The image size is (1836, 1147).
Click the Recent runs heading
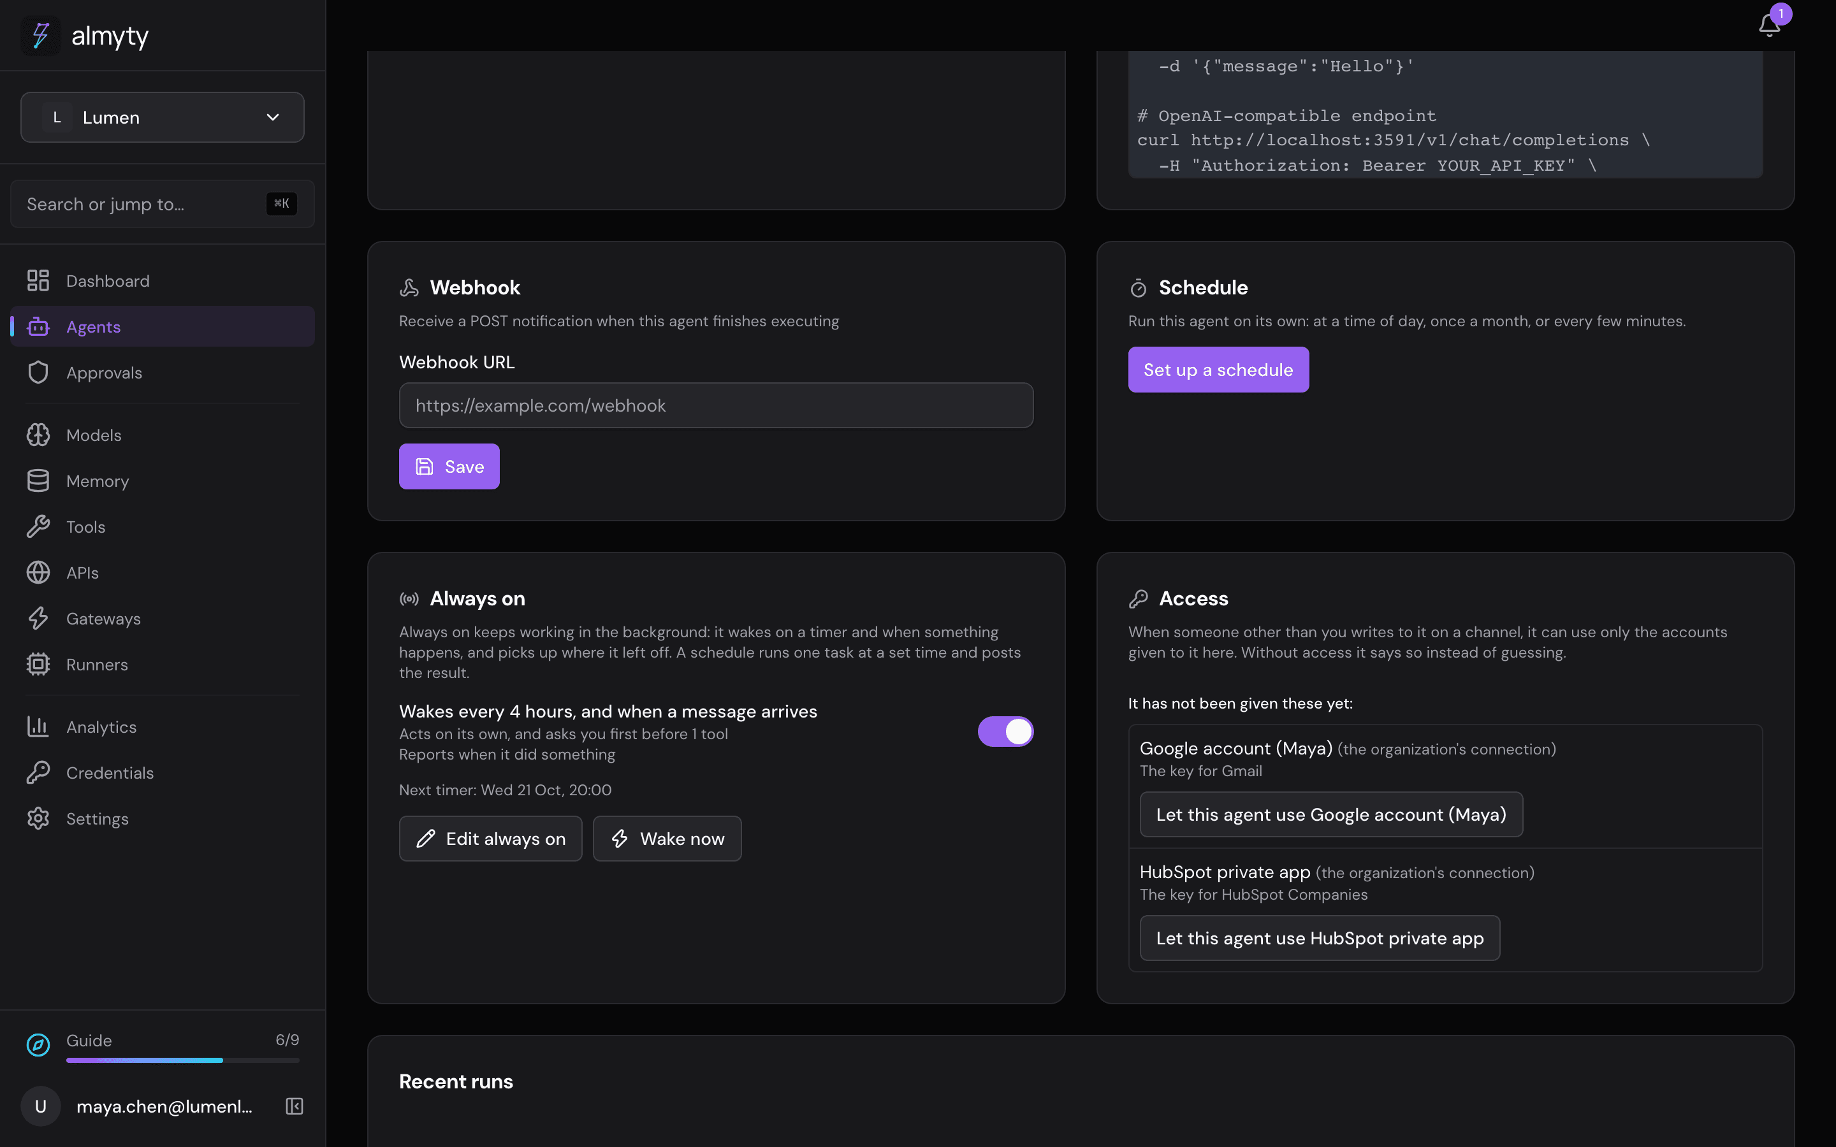click(456, 1081)
